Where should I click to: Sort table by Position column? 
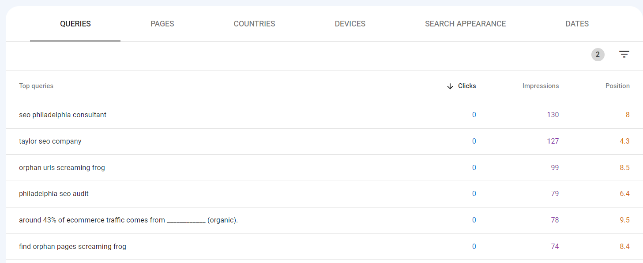pos(617,86)
